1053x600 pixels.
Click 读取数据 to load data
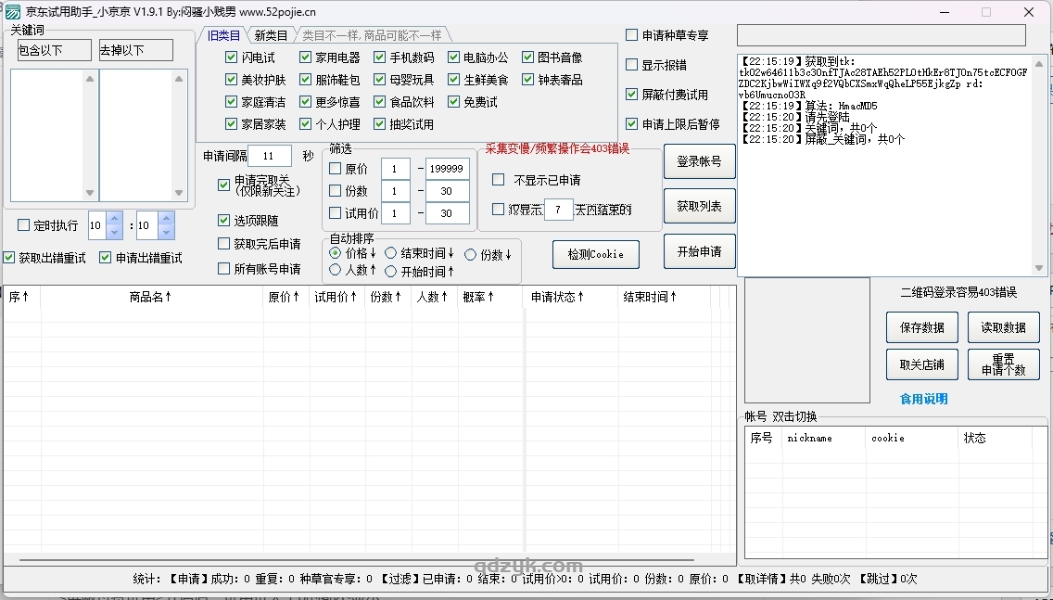click(1003, 326)
